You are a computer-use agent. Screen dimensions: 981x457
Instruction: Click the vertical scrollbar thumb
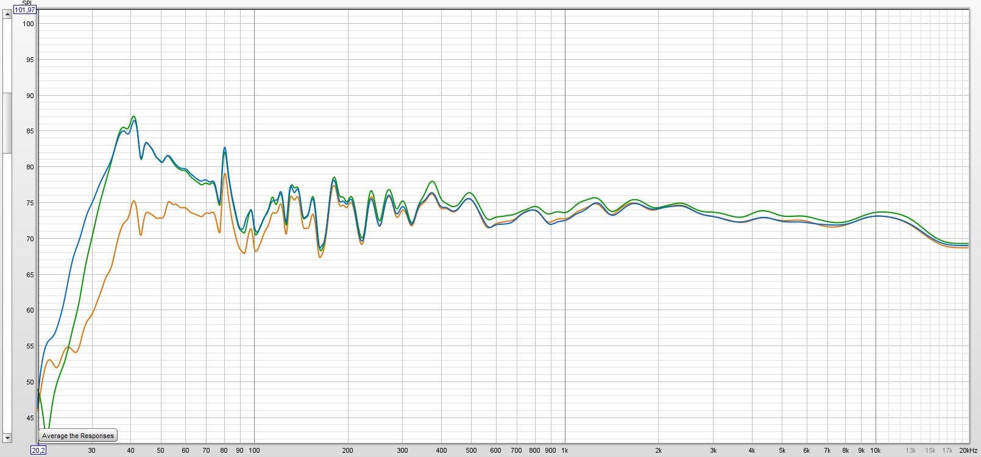(7, 122)
